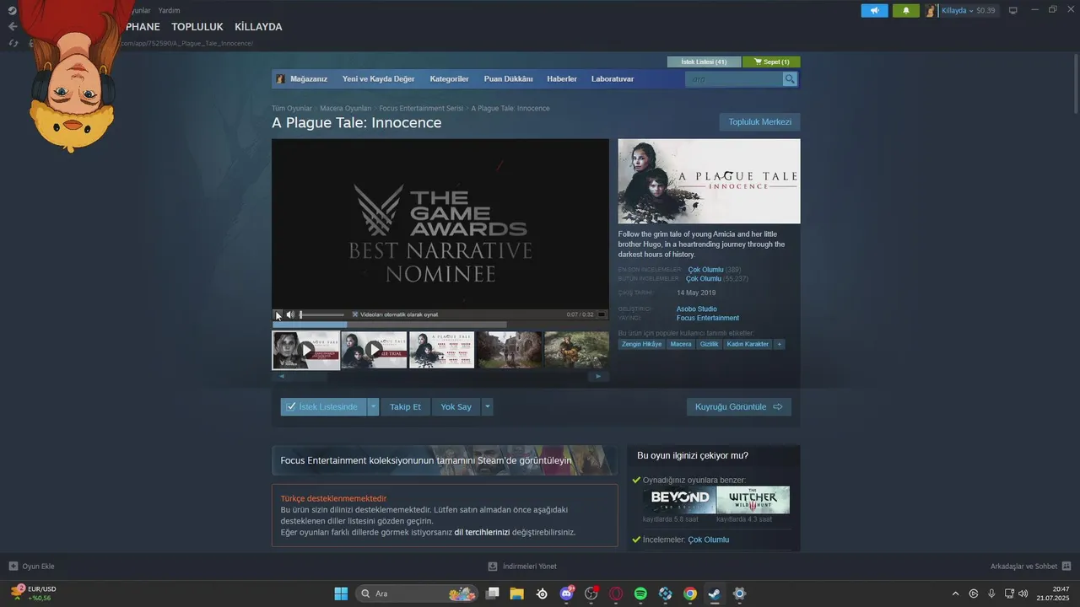The width and height of the screenshot is (1080, 607).
Task: Click Kuyruğu Görüntüle button
Action: [739, 406]
